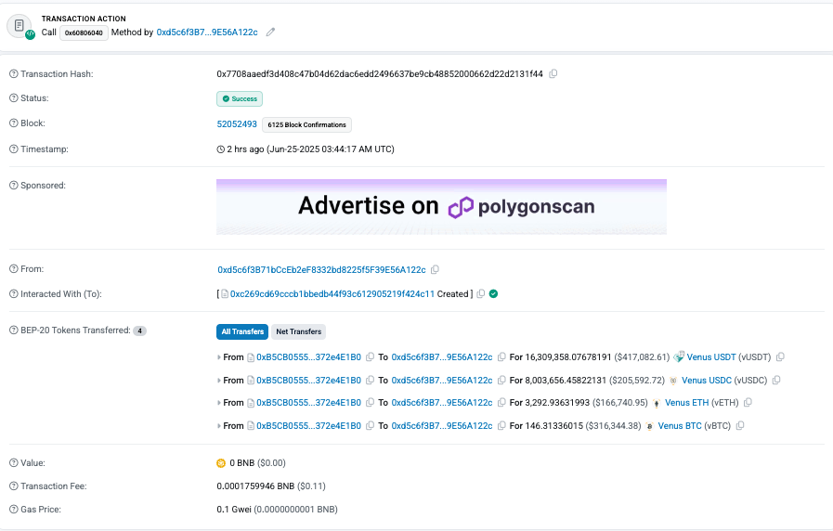
Task: Open the full From address link
Action: [x=321, y=270]
